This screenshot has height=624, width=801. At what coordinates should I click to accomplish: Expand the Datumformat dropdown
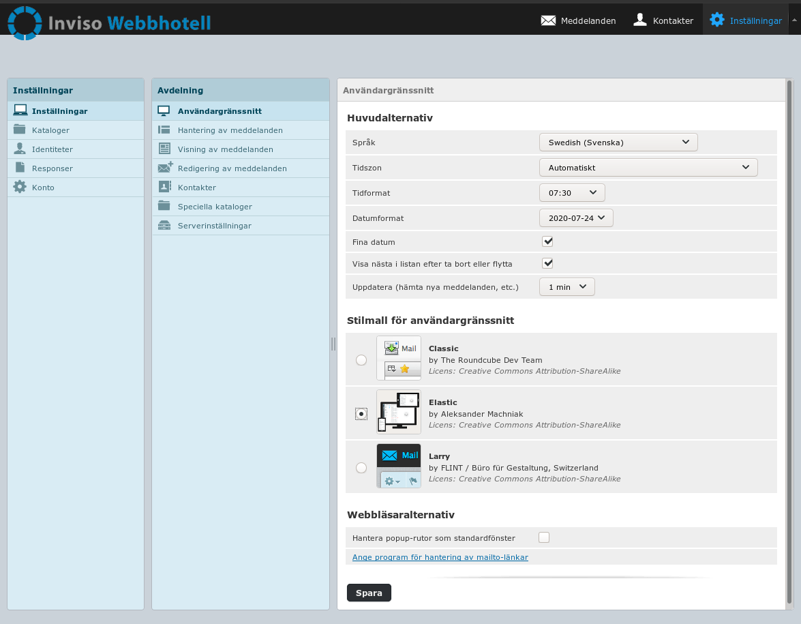[576, 218]
